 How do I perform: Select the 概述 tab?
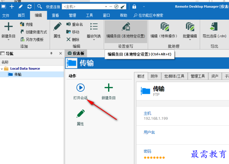tap(141, 76)
